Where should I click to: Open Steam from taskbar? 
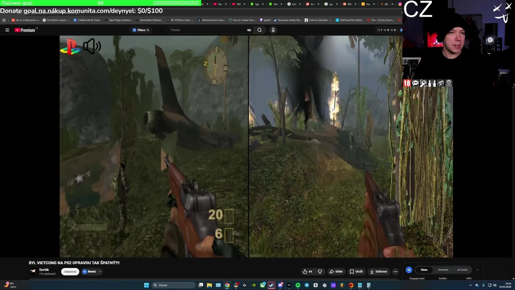coord(271,285)
